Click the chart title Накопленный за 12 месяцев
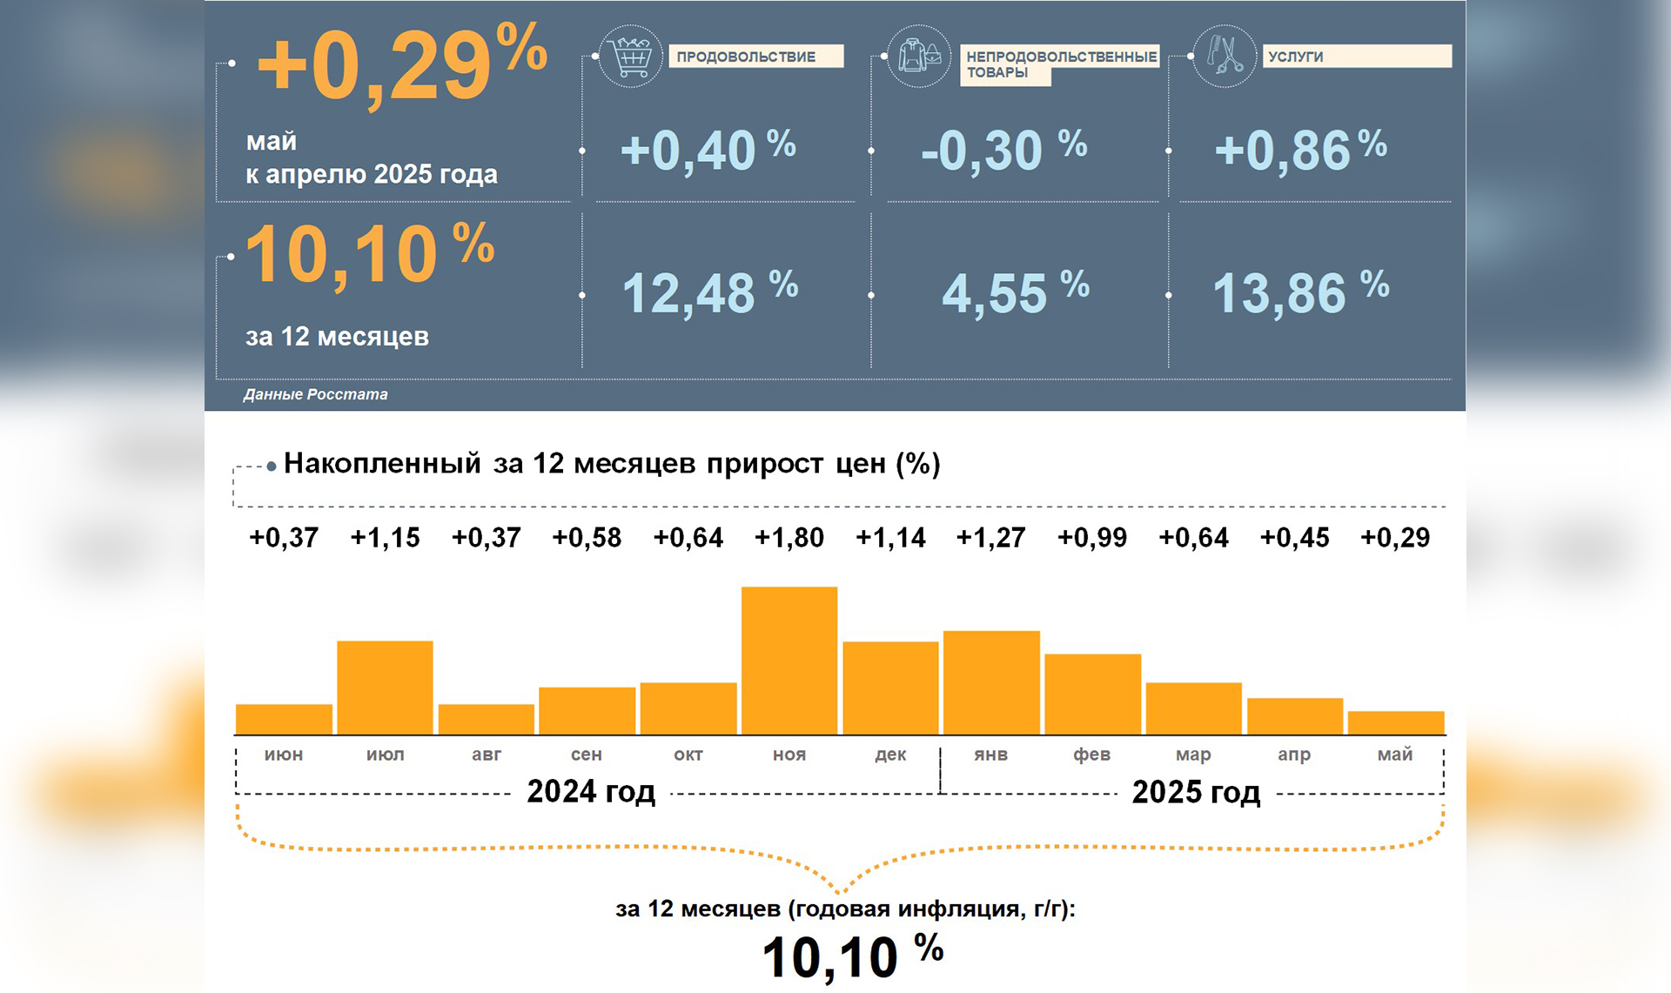Viewport: 1671px width, 993px height. point(611,464)
